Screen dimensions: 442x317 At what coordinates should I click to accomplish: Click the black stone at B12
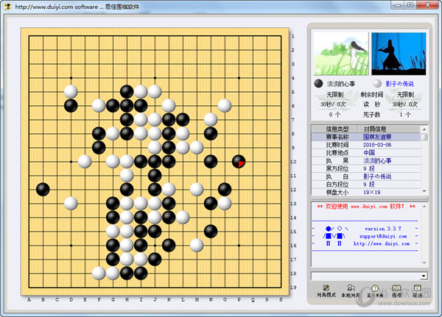pyautogui.click(x=43, y=189)
